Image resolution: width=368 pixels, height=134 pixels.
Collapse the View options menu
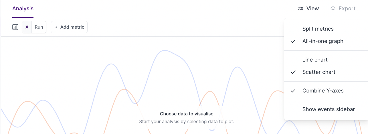308,9
